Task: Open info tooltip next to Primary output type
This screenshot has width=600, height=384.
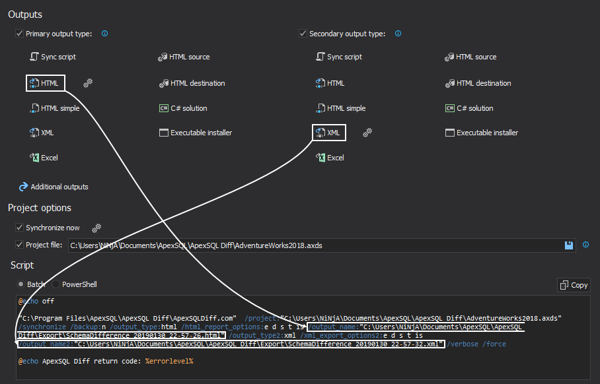Action: (104, 33)
